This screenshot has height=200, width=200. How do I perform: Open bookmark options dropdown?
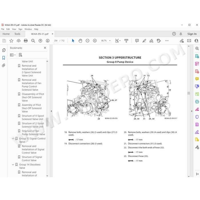click(13, 55)
